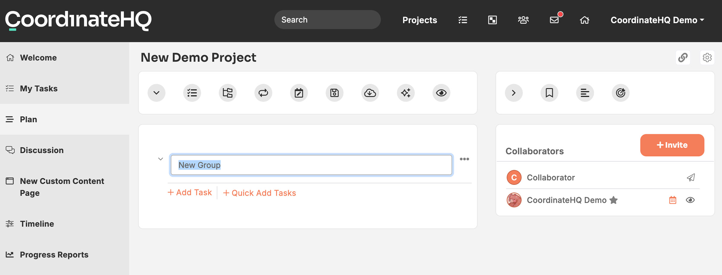
Task: Open Timeline in the sidebar
Action: pos(64,224)
